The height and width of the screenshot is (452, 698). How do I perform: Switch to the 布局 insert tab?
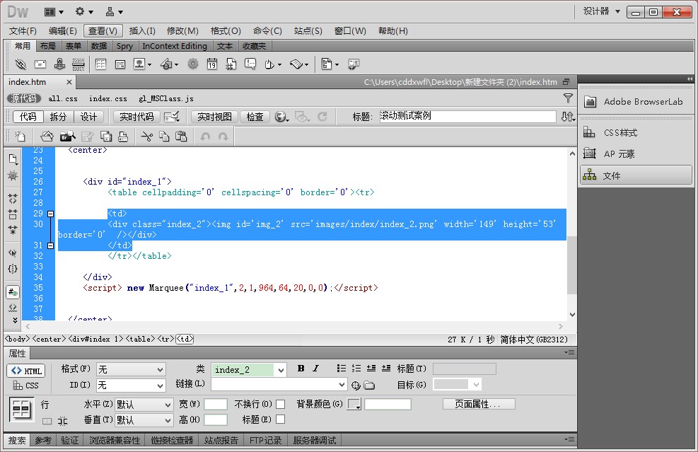47,46
